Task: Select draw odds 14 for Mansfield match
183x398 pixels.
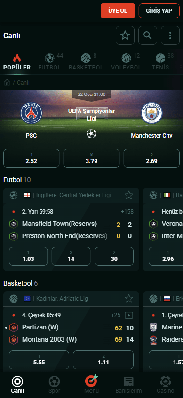Action: [71, 256]
